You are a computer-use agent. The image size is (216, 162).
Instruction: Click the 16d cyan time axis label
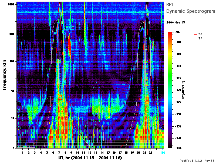coord(163,153)
